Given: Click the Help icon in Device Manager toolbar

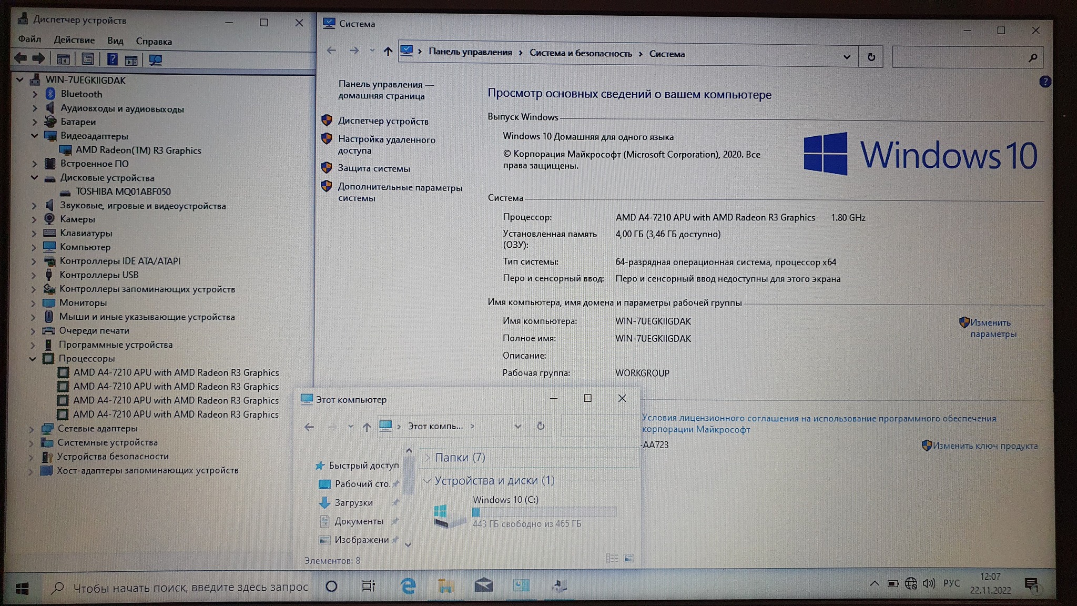Looking at the screenshot, I should coord(112,59).
